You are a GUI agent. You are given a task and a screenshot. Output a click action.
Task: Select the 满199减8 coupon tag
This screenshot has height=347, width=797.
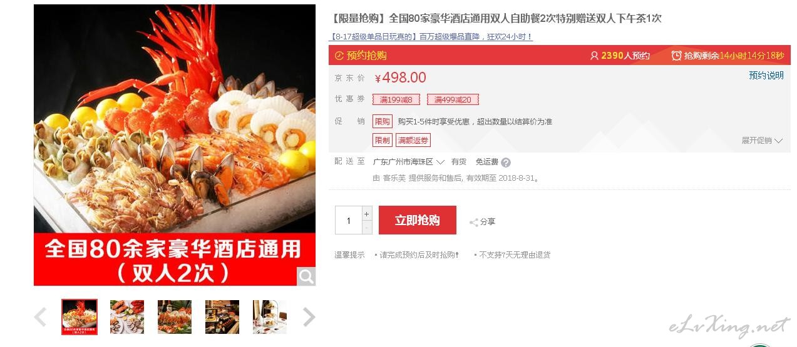click(x=396, y=99)
